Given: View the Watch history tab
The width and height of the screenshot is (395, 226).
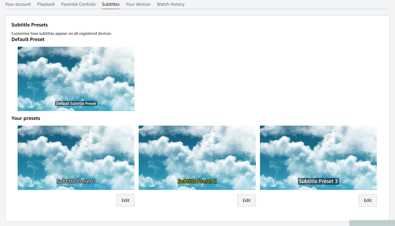Looking at the screenshot, I should click(x=171, y=4).
